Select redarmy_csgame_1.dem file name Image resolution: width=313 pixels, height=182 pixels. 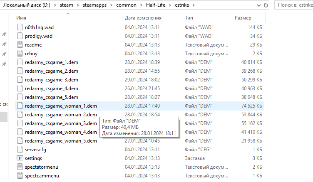pos(52,62)
